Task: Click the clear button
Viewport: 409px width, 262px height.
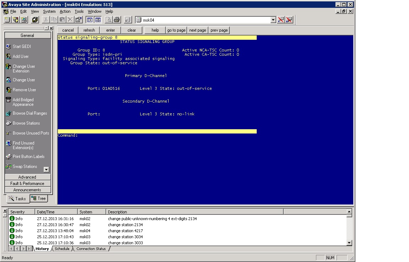Action: pos(132,30)
